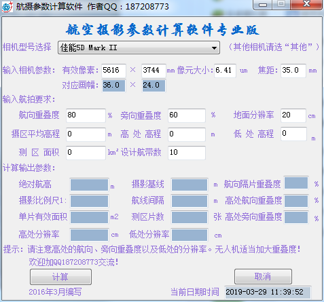
Task: Focus the high point elevation field
Action: tap(187, 134)
